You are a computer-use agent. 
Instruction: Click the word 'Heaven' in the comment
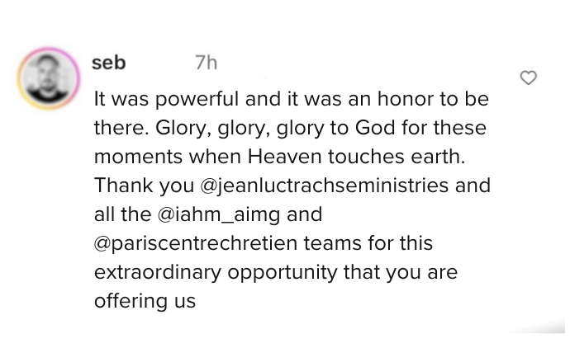coord(285,157)
